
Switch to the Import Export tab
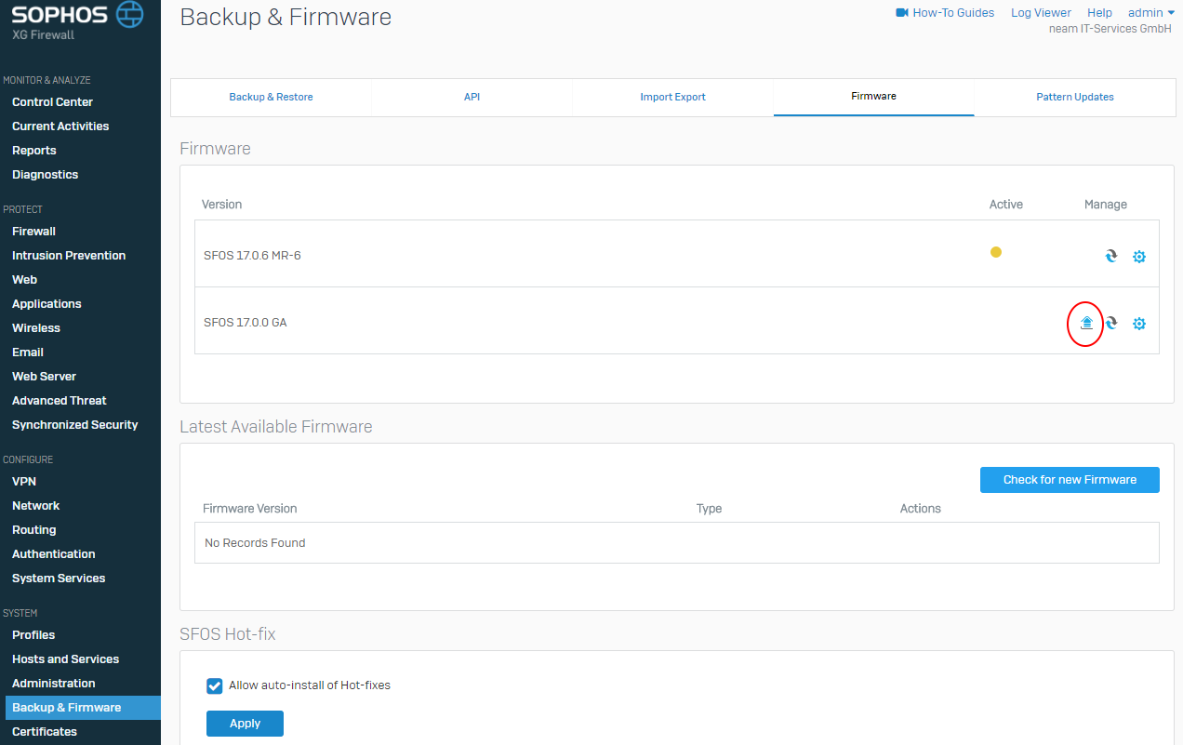tap(672, 97)
